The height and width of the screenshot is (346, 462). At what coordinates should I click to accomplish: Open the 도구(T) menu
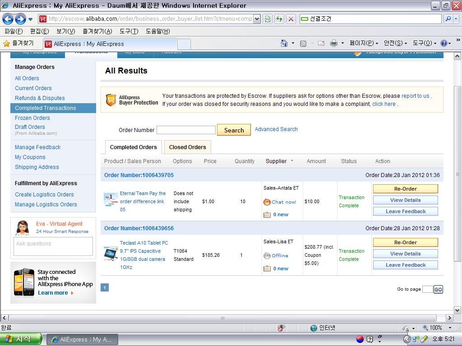click(x=129, y=31)
